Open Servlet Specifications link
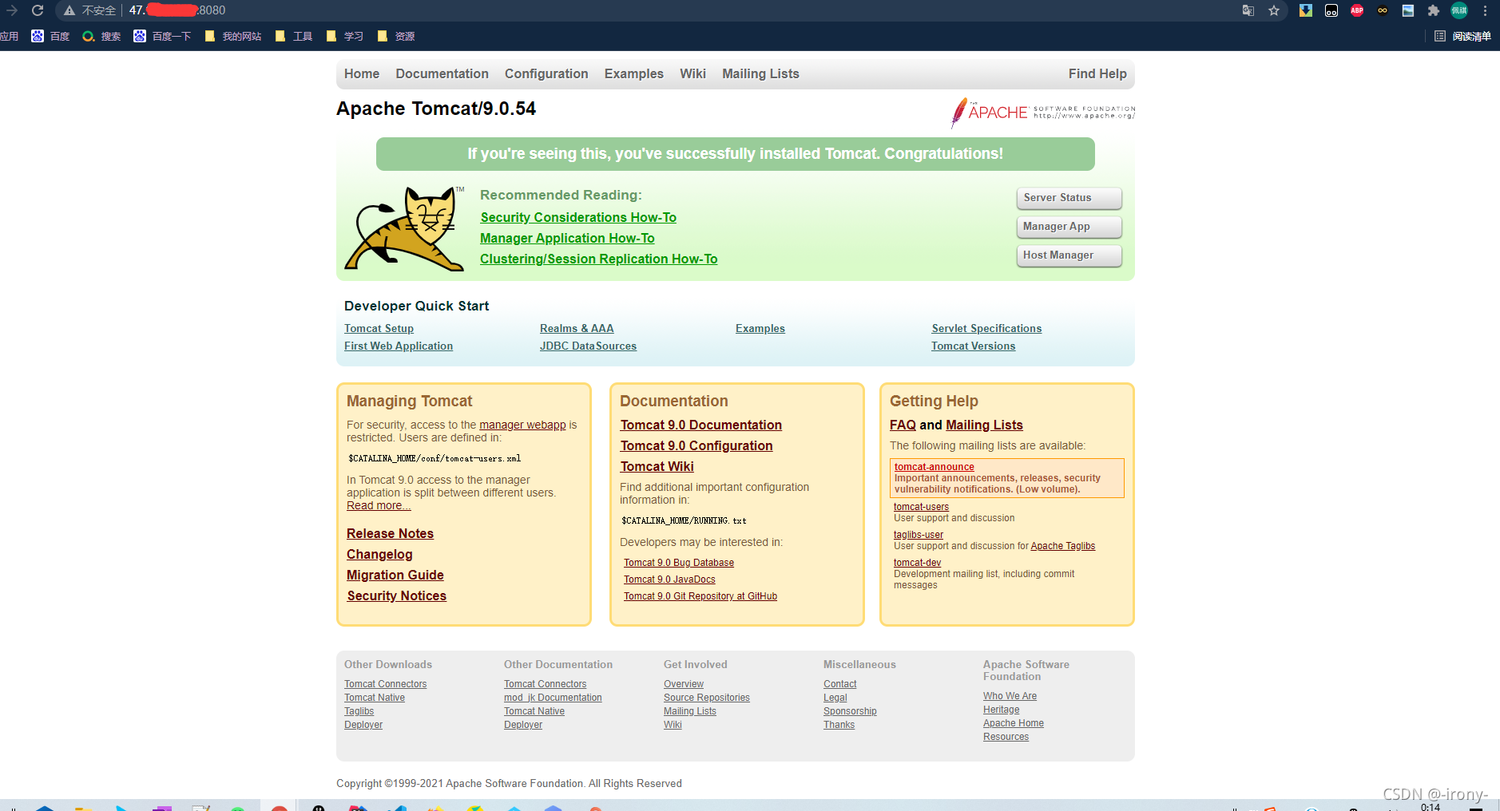1500x811 pixels. 986,328
